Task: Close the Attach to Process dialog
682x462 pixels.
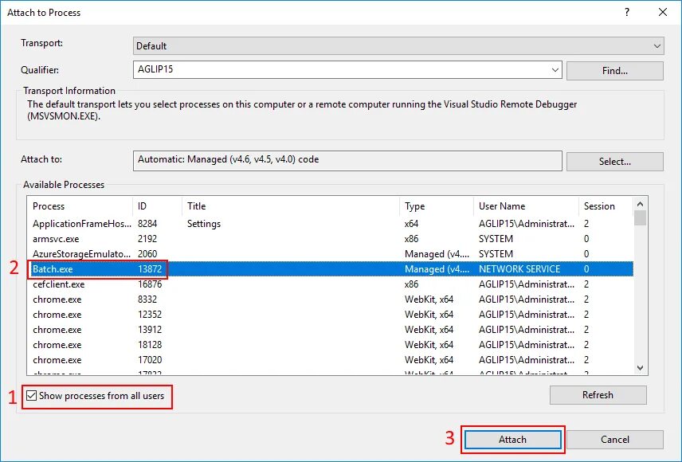Action: point(662,12)
